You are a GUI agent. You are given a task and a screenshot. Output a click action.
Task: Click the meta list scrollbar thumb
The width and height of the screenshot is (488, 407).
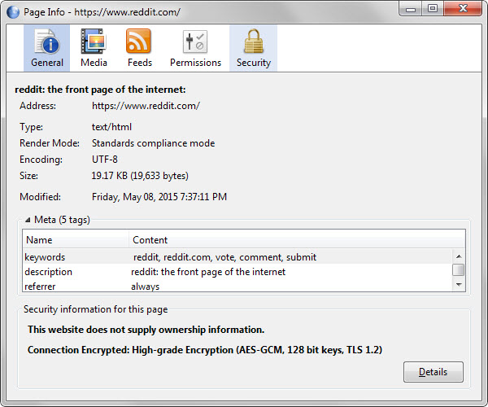coord(459,269)
